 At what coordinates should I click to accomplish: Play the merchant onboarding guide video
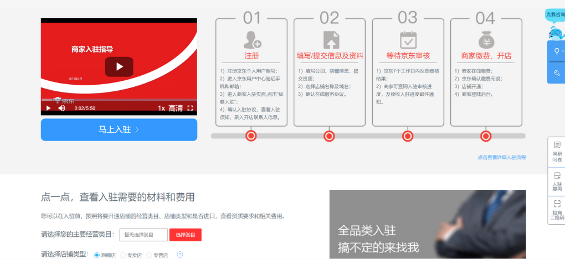pyautogui.click(x=119, y=67)
